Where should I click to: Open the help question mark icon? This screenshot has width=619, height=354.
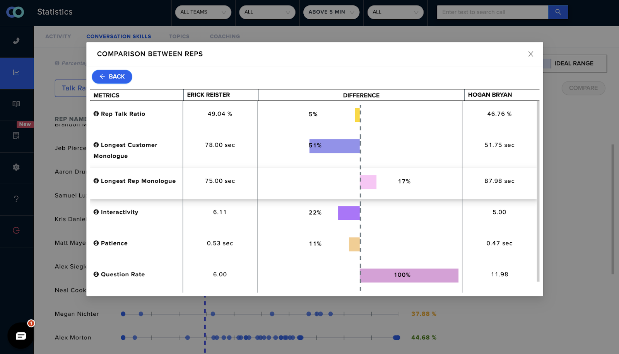click(16, 199)
